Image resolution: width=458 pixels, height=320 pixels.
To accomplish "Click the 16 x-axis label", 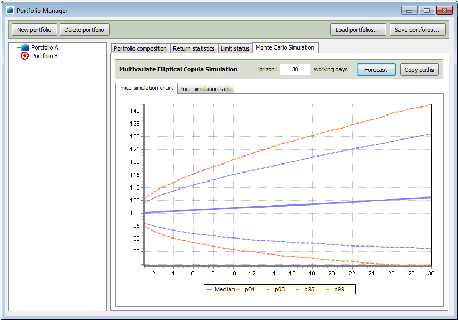I will pyautogui.click(x=292, y=273).
